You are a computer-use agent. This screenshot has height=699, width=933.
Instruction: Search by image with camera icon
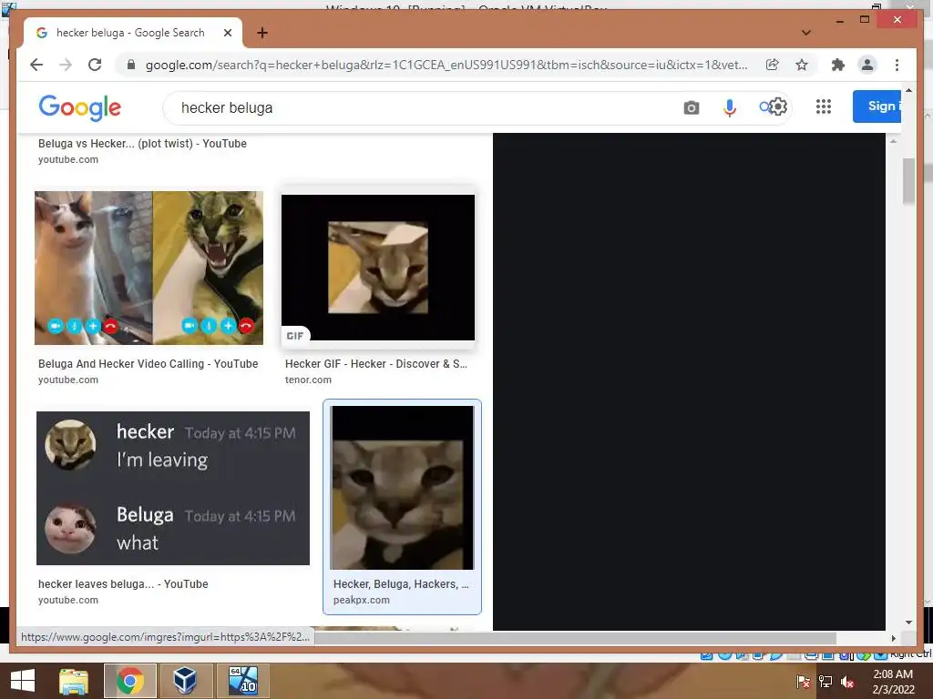[692, 107]
